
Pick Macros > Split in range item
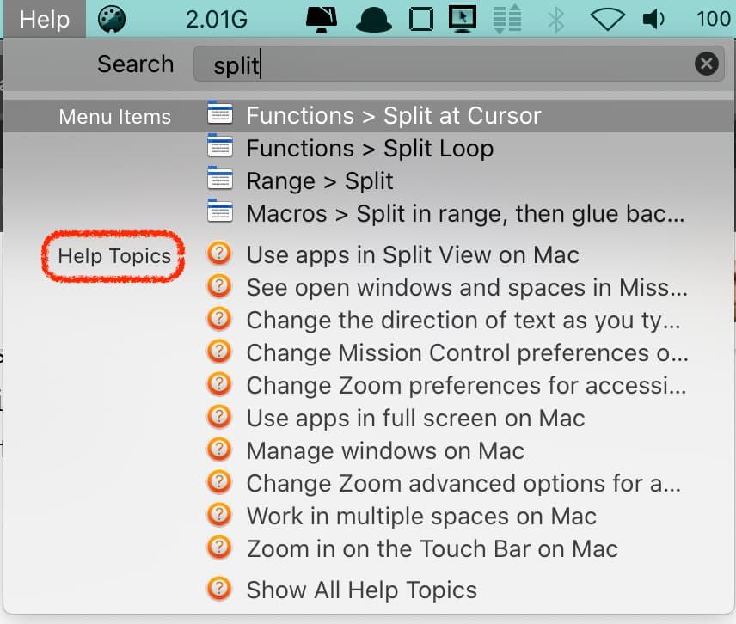tap(464, 213)
